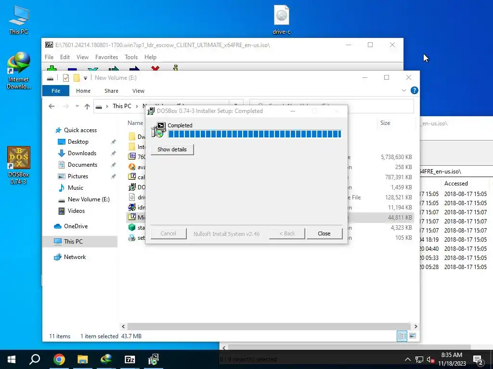Select Quick access in navigation pane

pyautogui.click(x=80, y=130)
